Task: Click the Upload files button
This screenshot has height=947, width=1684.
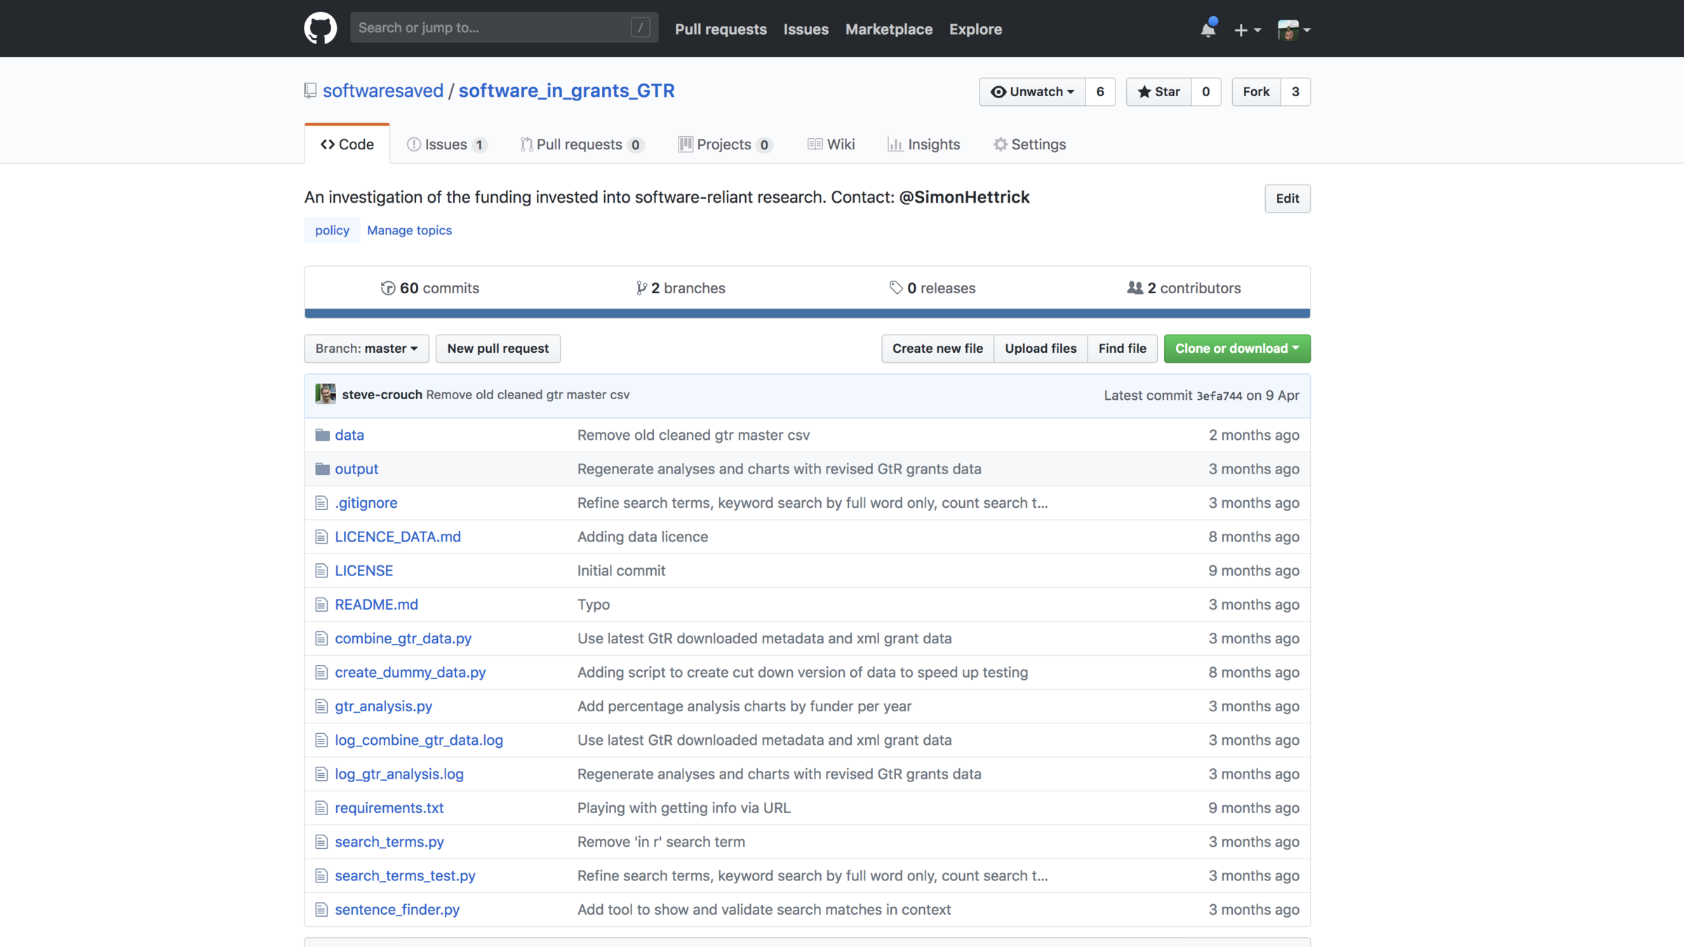Action: tap(1040, 349)
